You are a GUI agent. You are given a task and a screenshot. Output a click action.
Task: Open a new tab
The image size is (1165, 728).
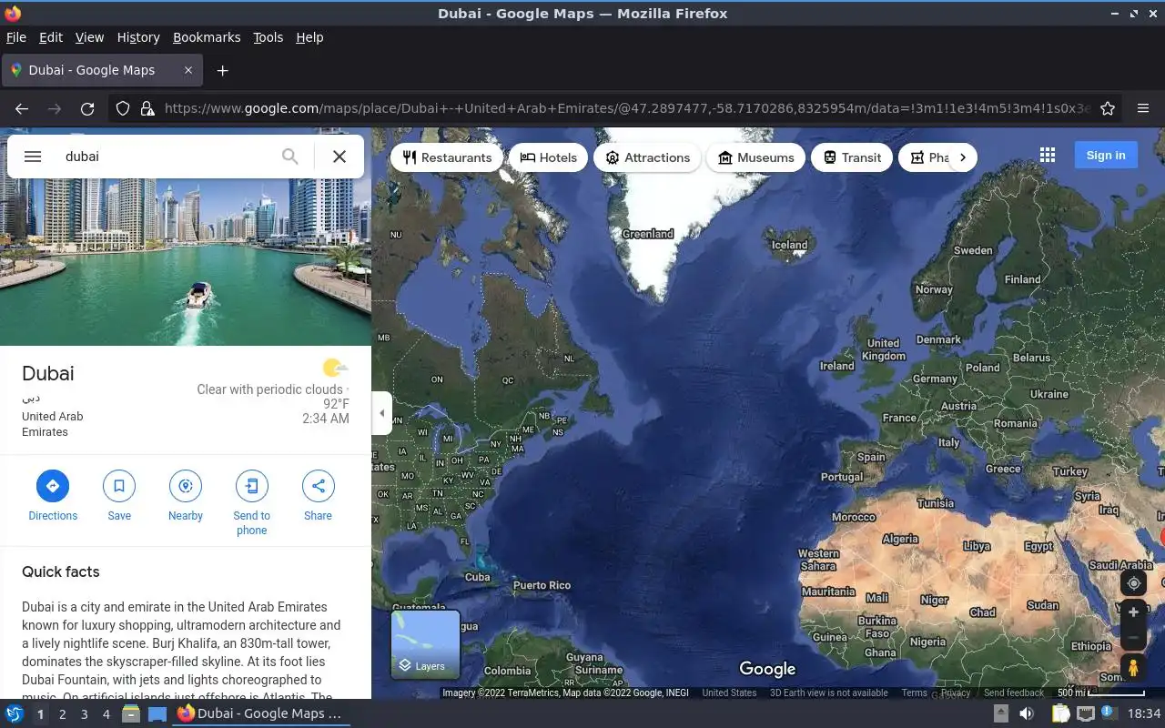pyautogui.click(x=222, y=70)
